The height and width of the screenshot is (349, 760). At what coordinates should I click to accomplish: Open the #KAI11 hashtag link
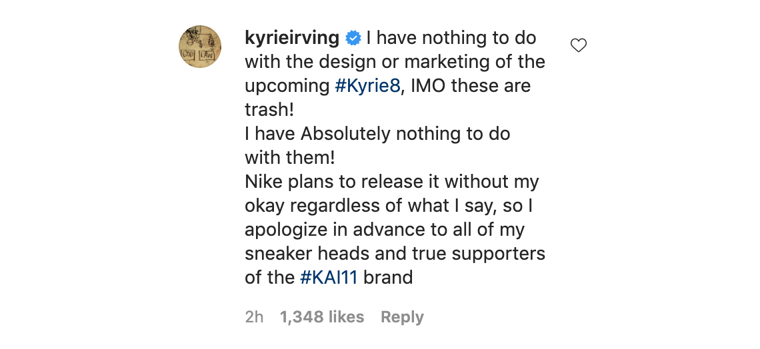coord(329,277)
